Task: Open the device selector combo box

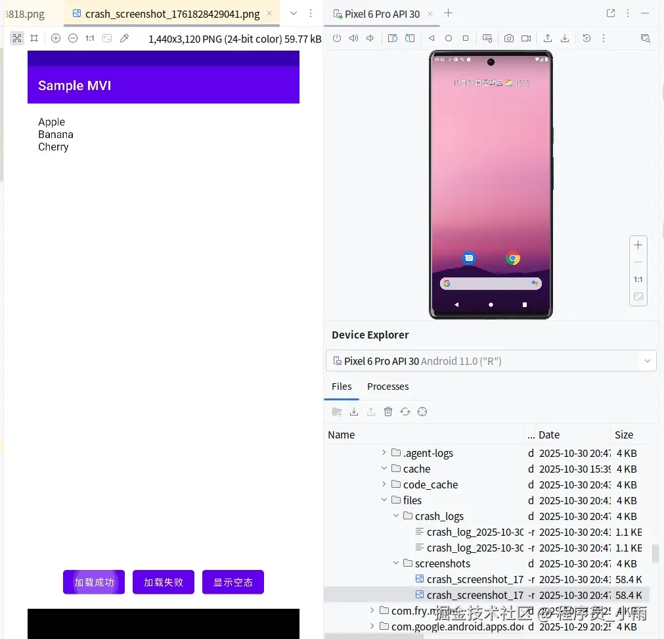Action: click(491, 361)
